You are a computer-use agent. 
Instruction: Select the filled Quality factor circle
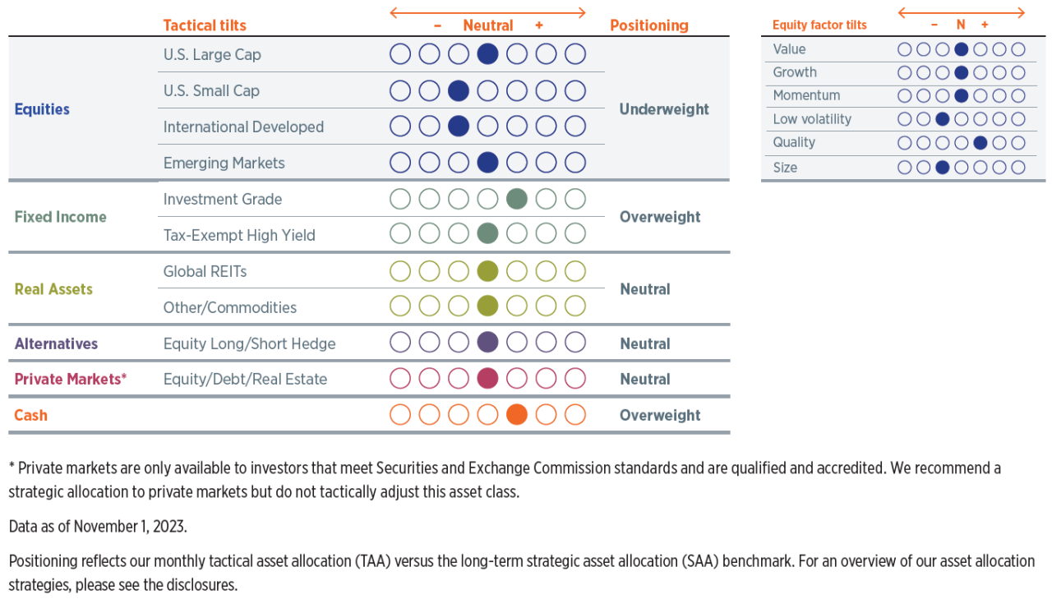coord(980,142)
